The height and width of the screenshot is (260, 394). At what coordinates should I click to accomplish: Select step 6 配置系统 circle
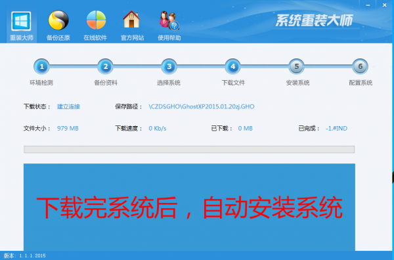click(360, 66)
